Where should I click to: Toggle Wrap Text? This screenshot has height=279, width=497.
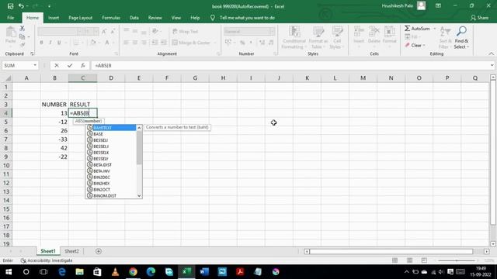[186, 31]
